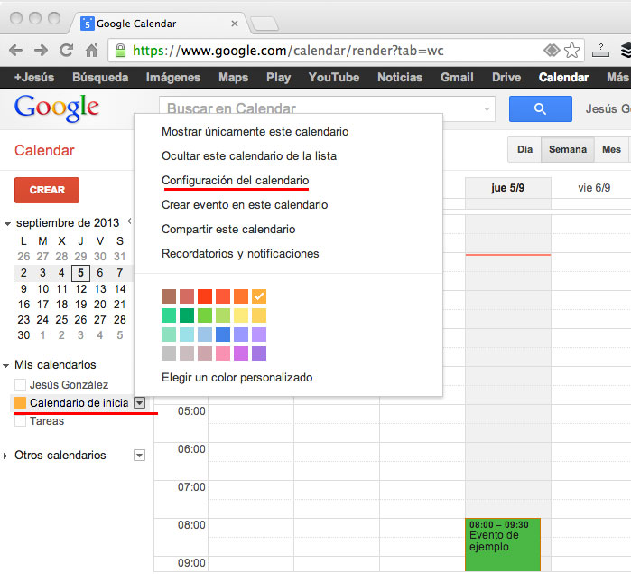631x574 pixels.
Task: Pick the gray color swatch
Action: click(x=169, y=353)
